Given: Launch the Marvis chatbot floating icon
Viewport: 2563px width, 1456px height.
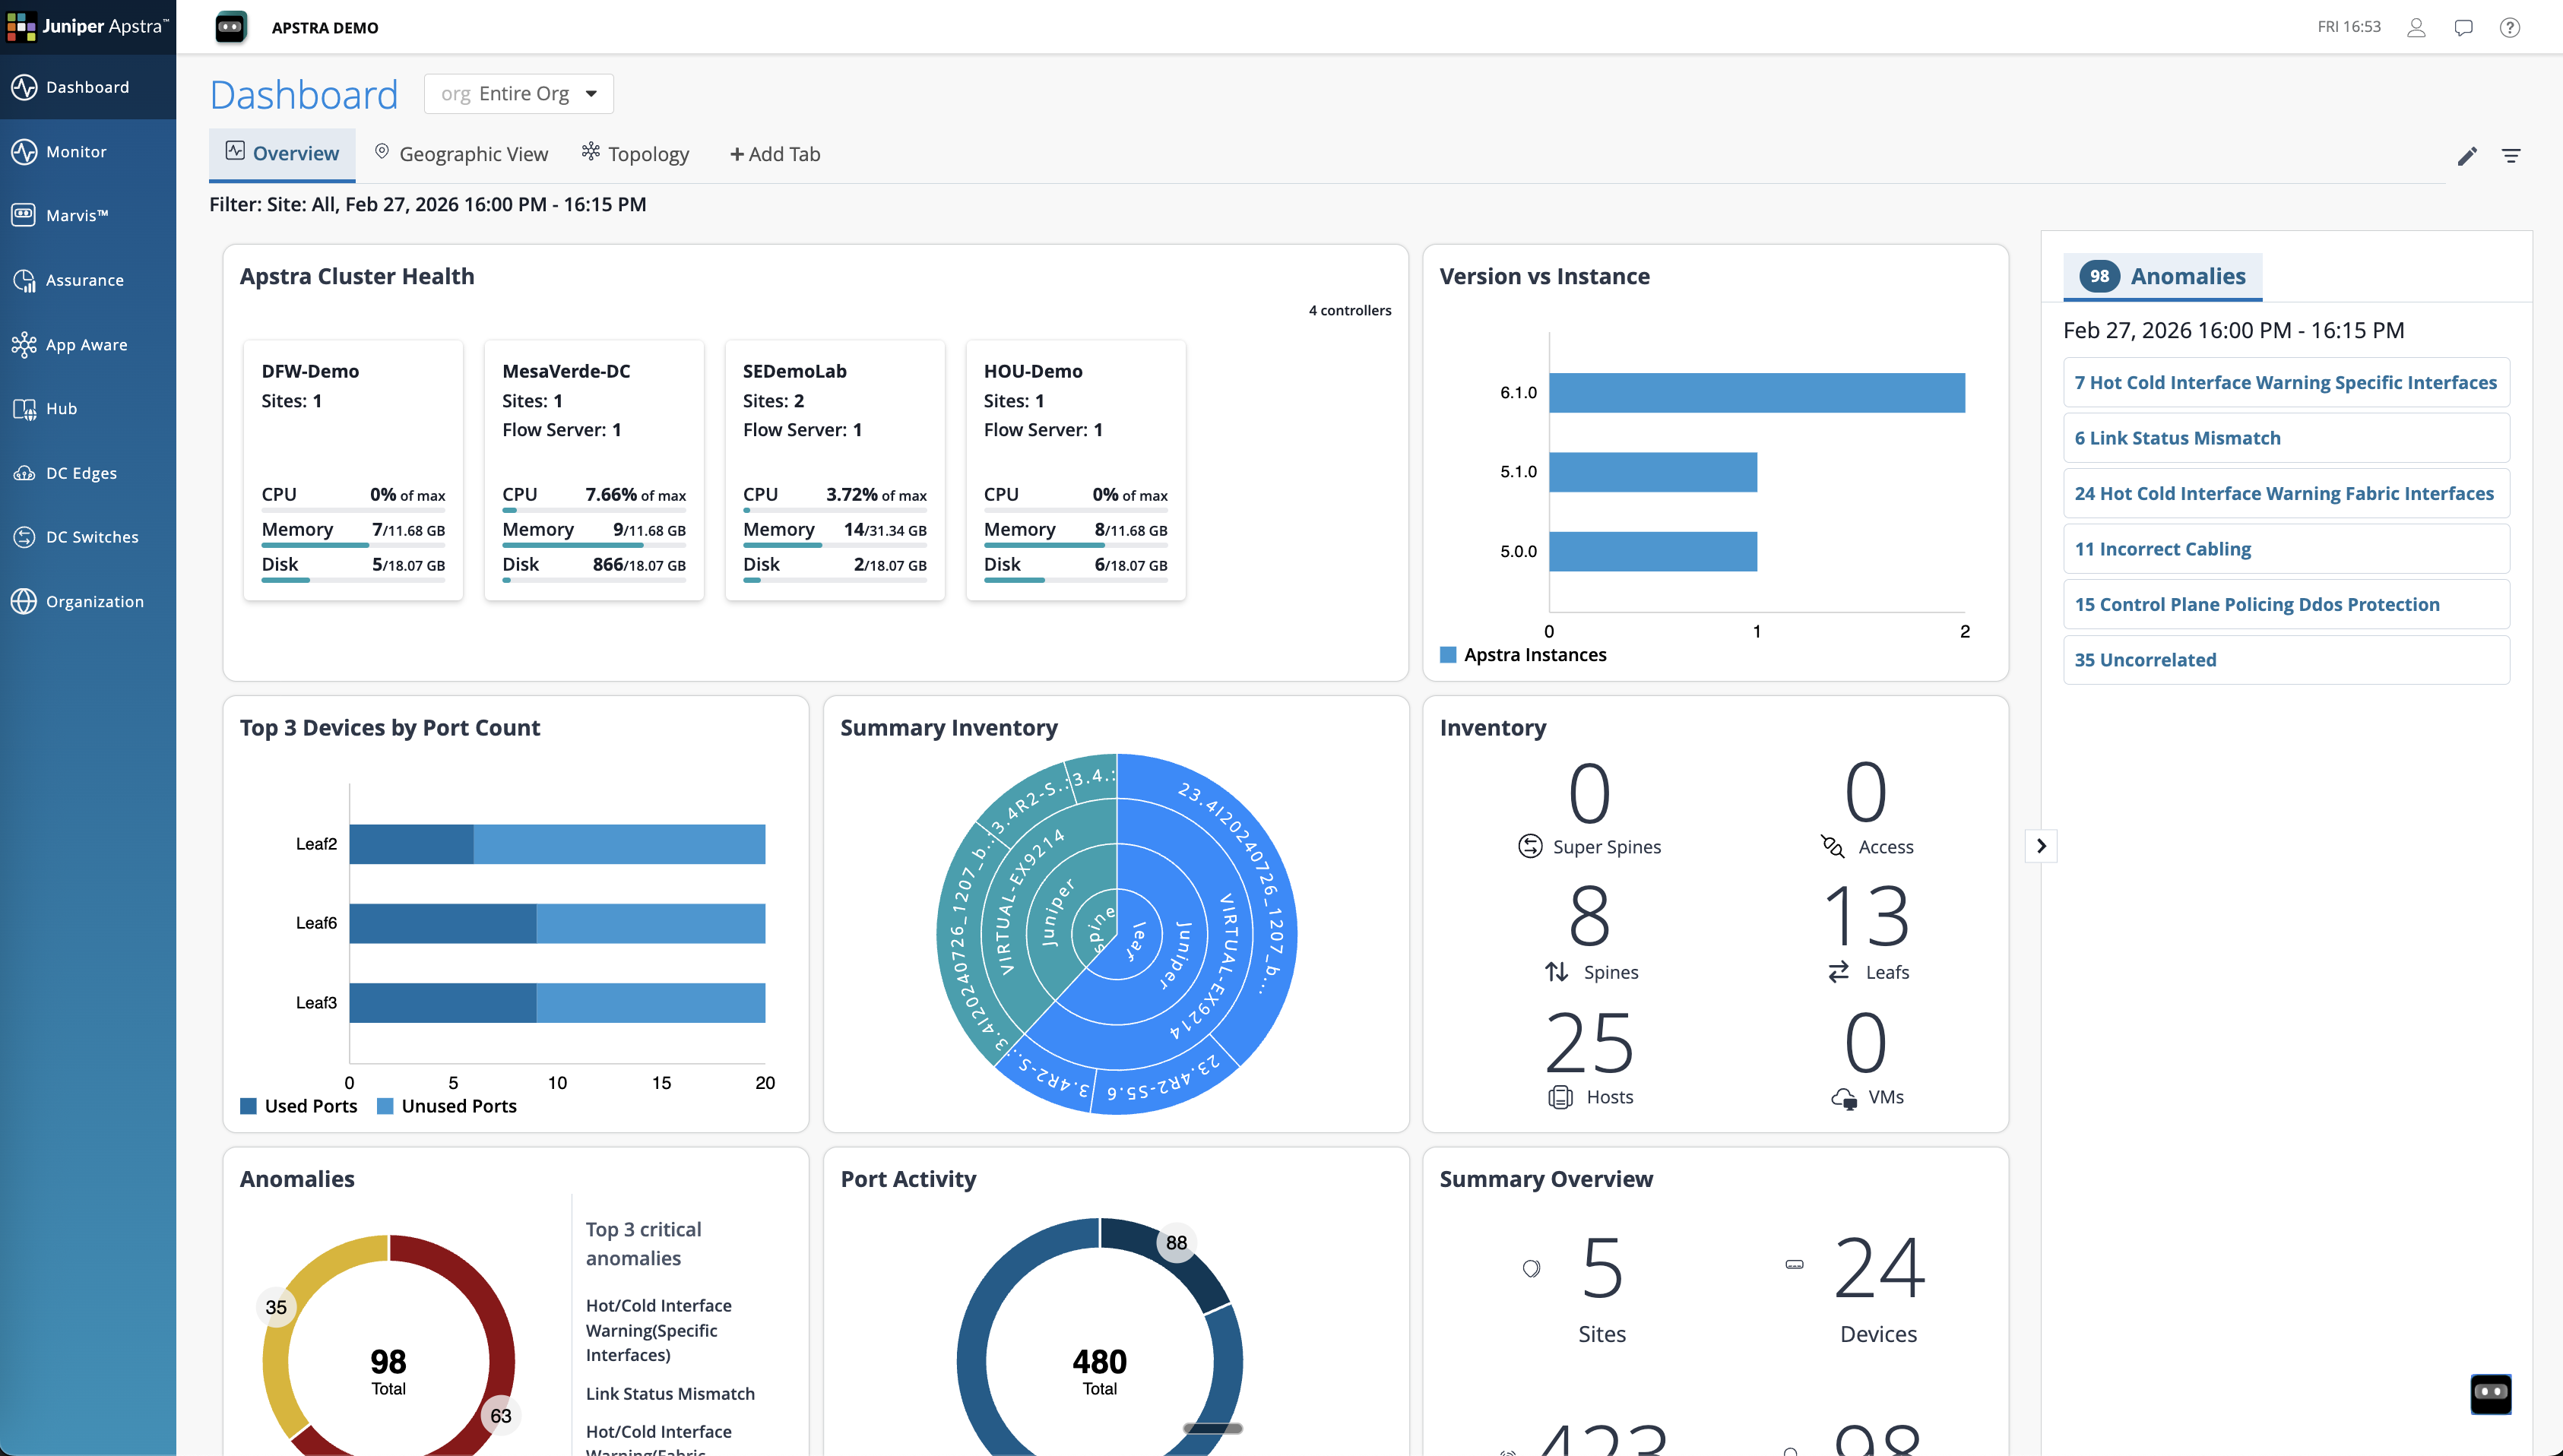Looking at the screenshot, I should tap(2491, 1393).
